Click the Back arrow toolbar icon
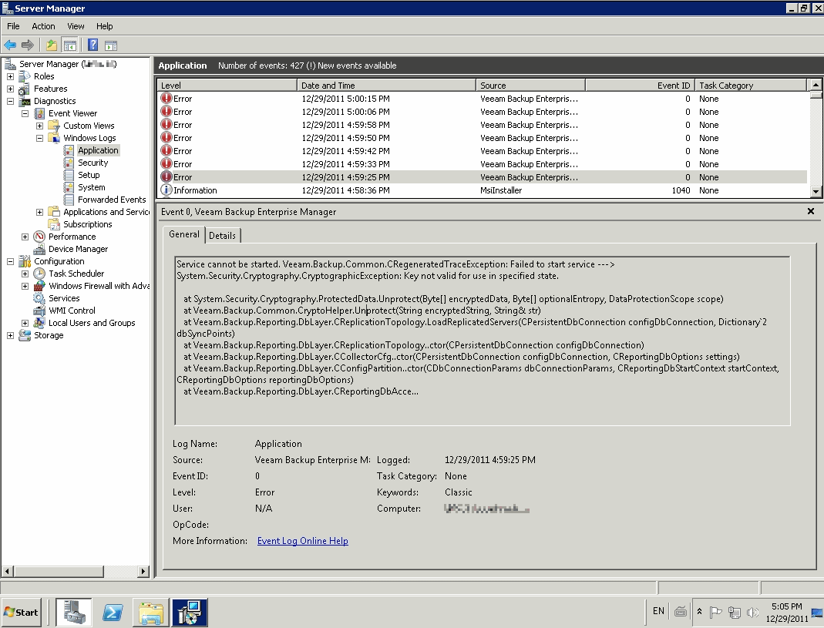The height and width of the screenshot is (628, 824). (x=10, y=45)
